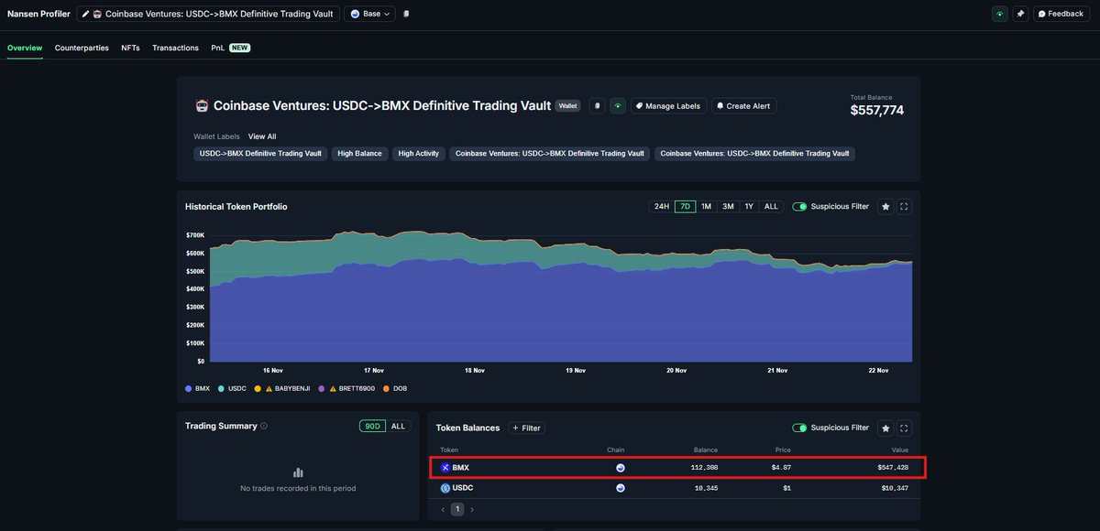Copy address using icon next to Base dropdown
The image size is (1100, 531).
pos(406,14)
